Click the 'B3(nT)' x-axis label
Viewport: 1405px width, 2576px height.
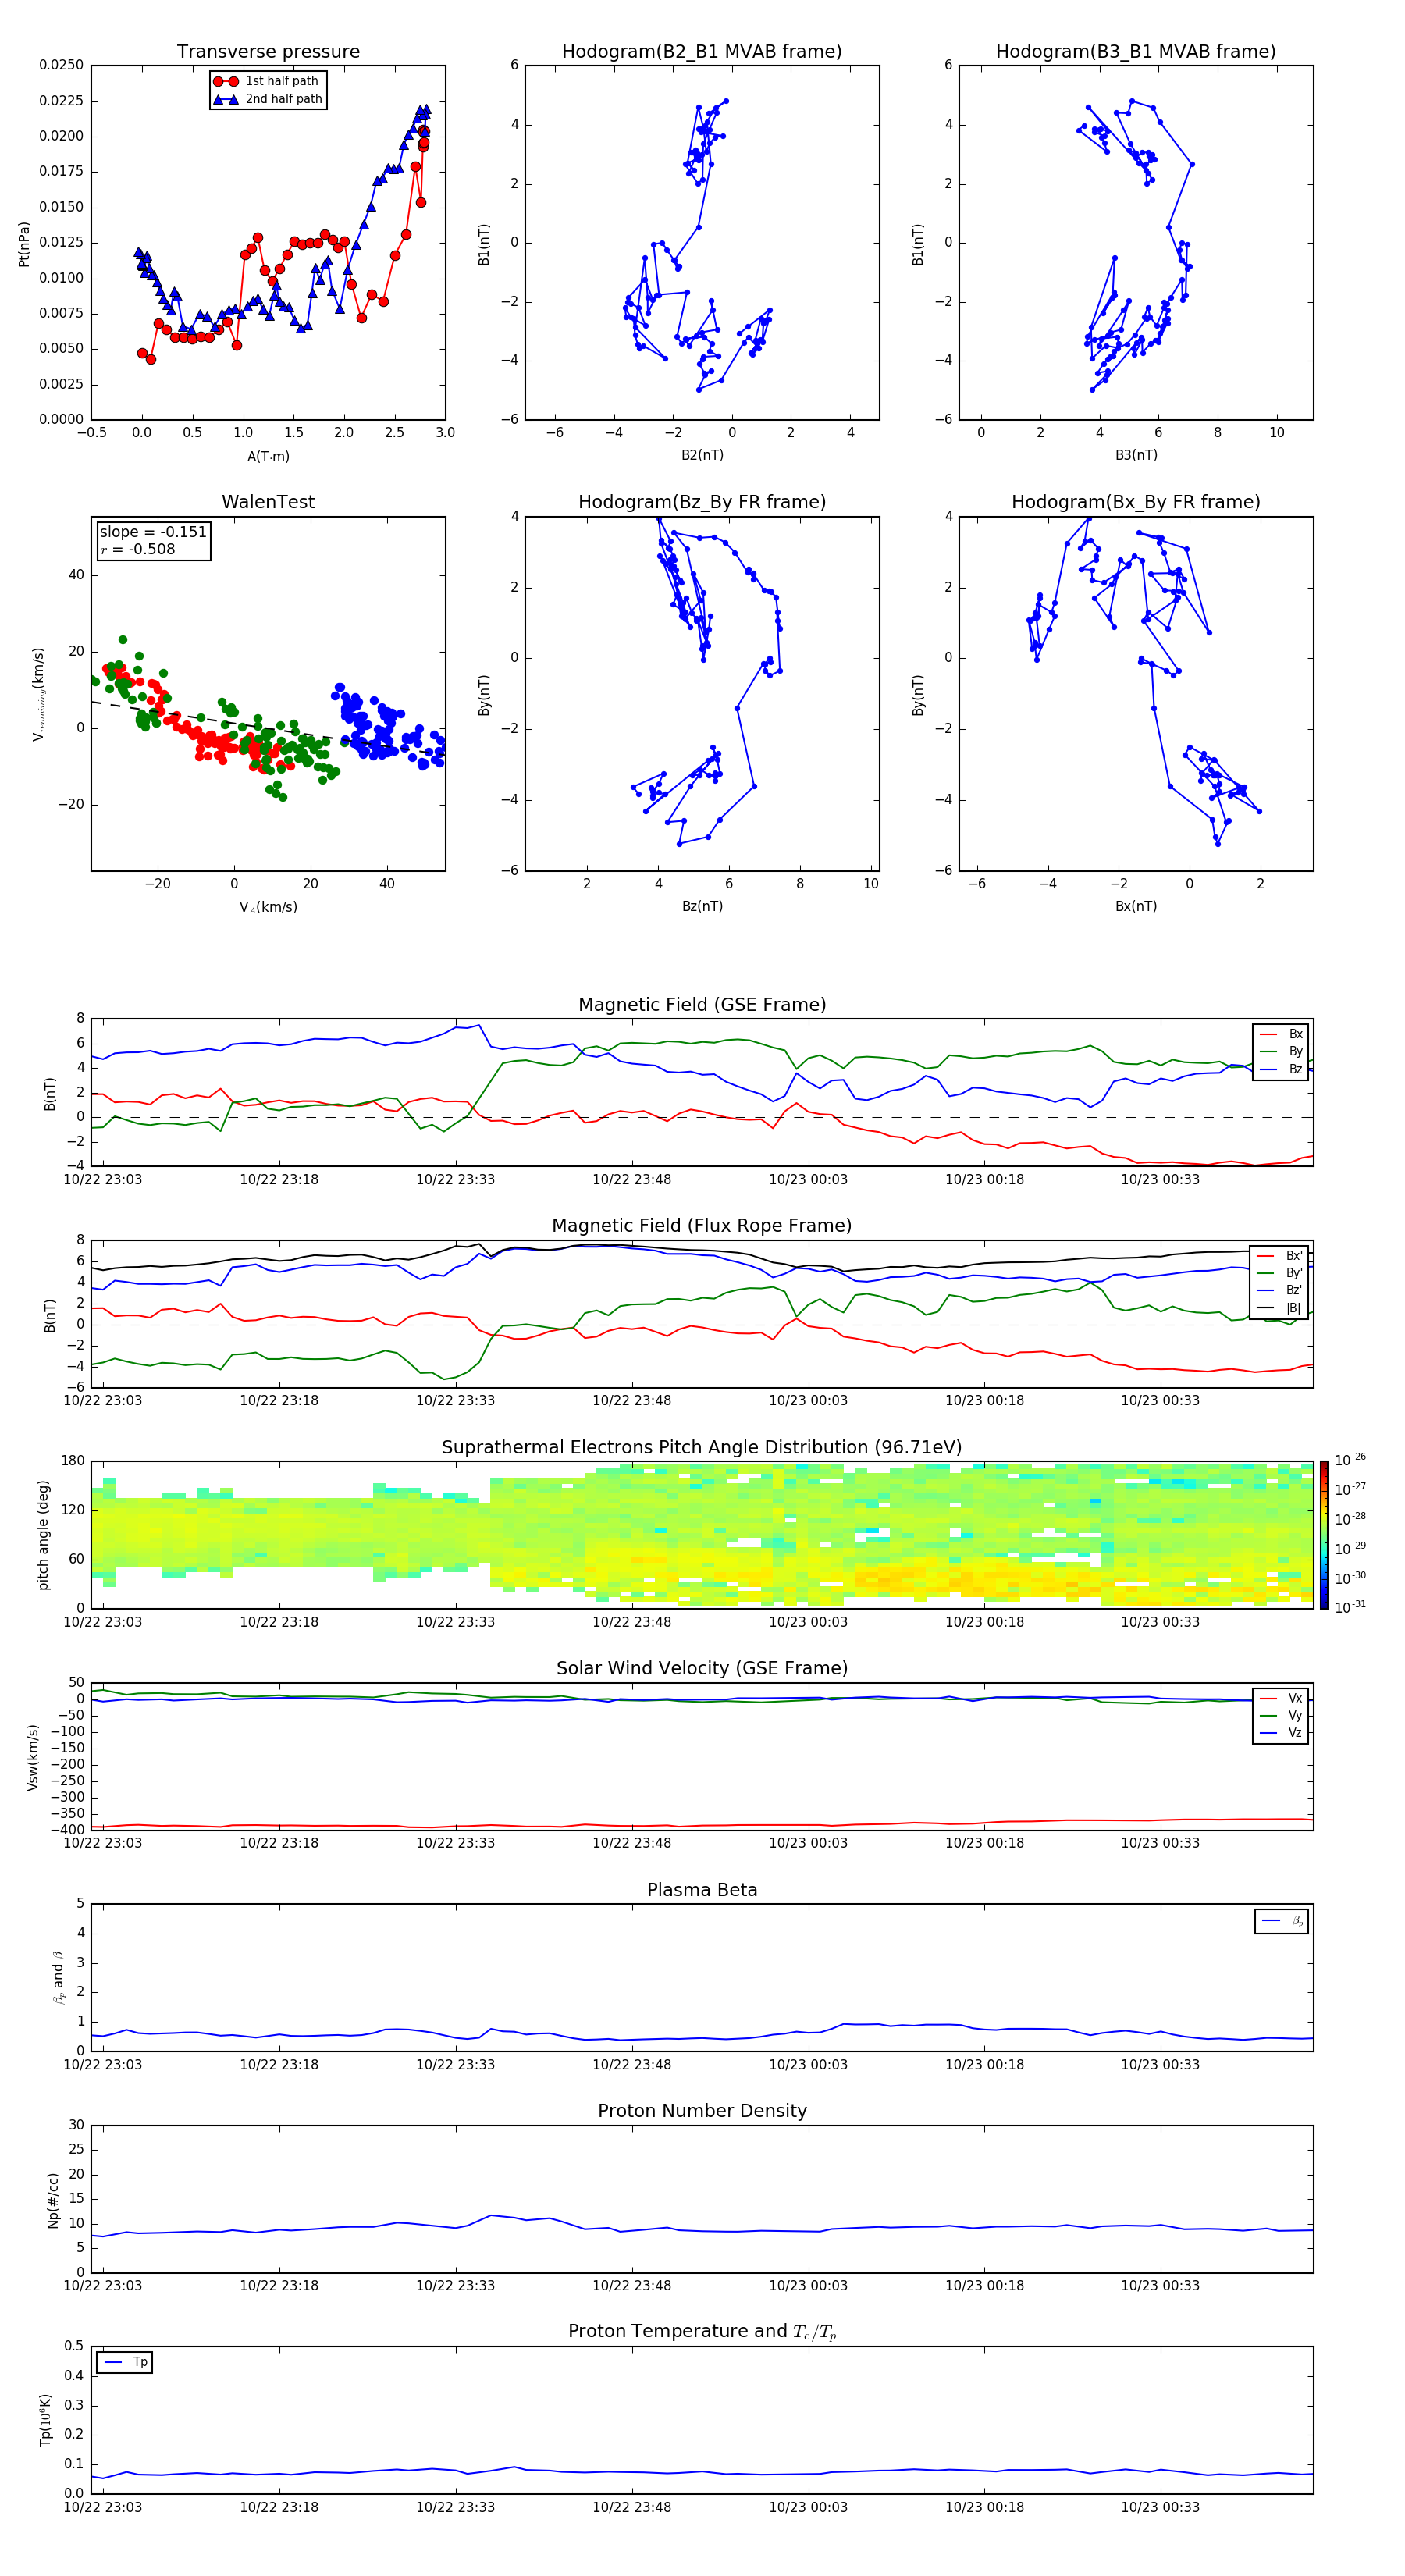click(1136, 455)
